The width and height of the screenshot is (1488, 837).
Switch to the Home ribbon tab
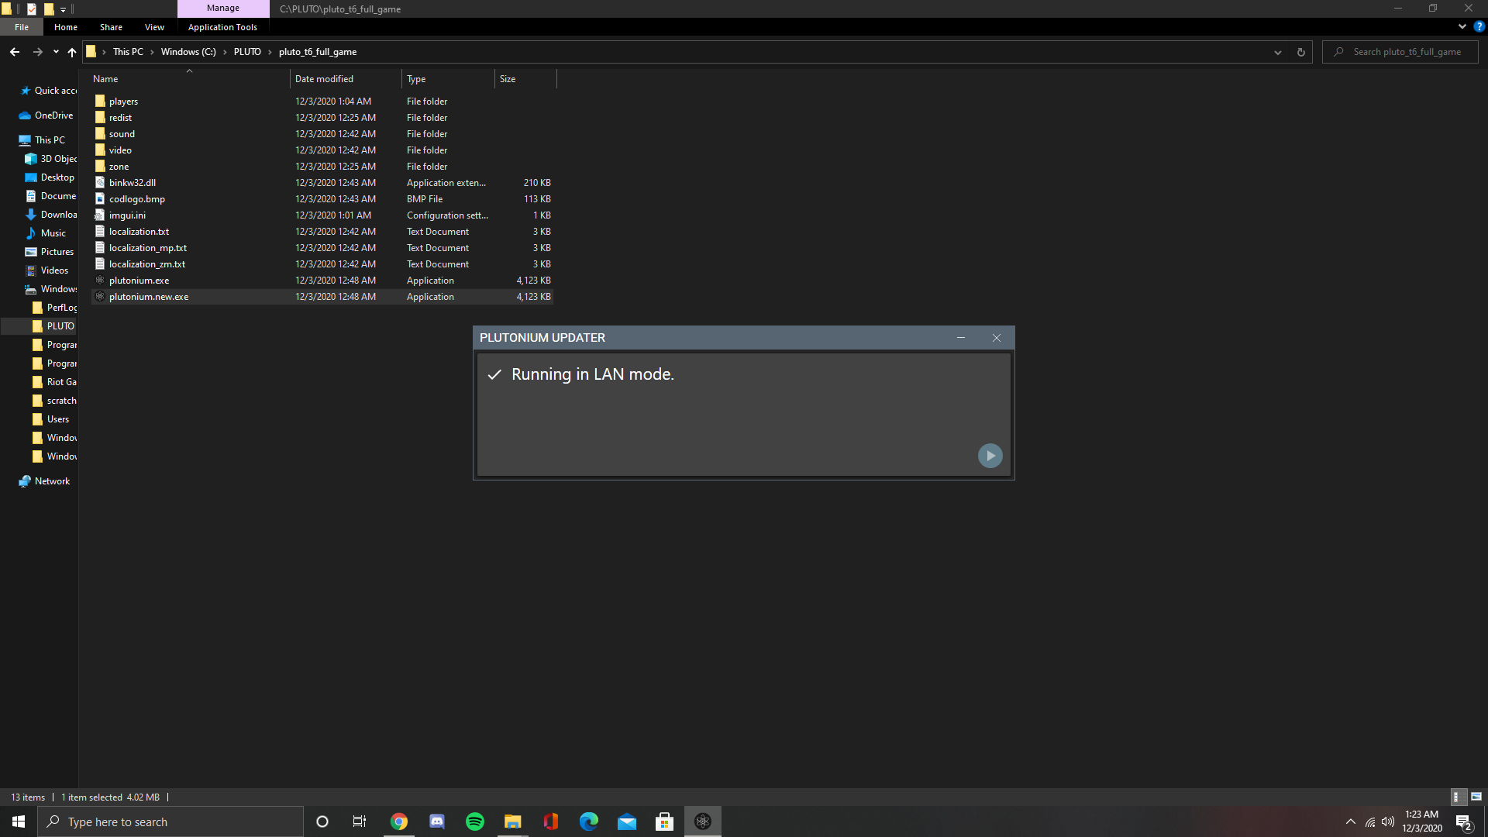[x=66, y=27]
